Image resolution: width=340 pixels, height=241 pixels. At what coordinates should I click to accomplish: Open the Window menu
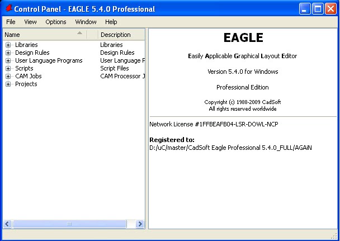86,22
